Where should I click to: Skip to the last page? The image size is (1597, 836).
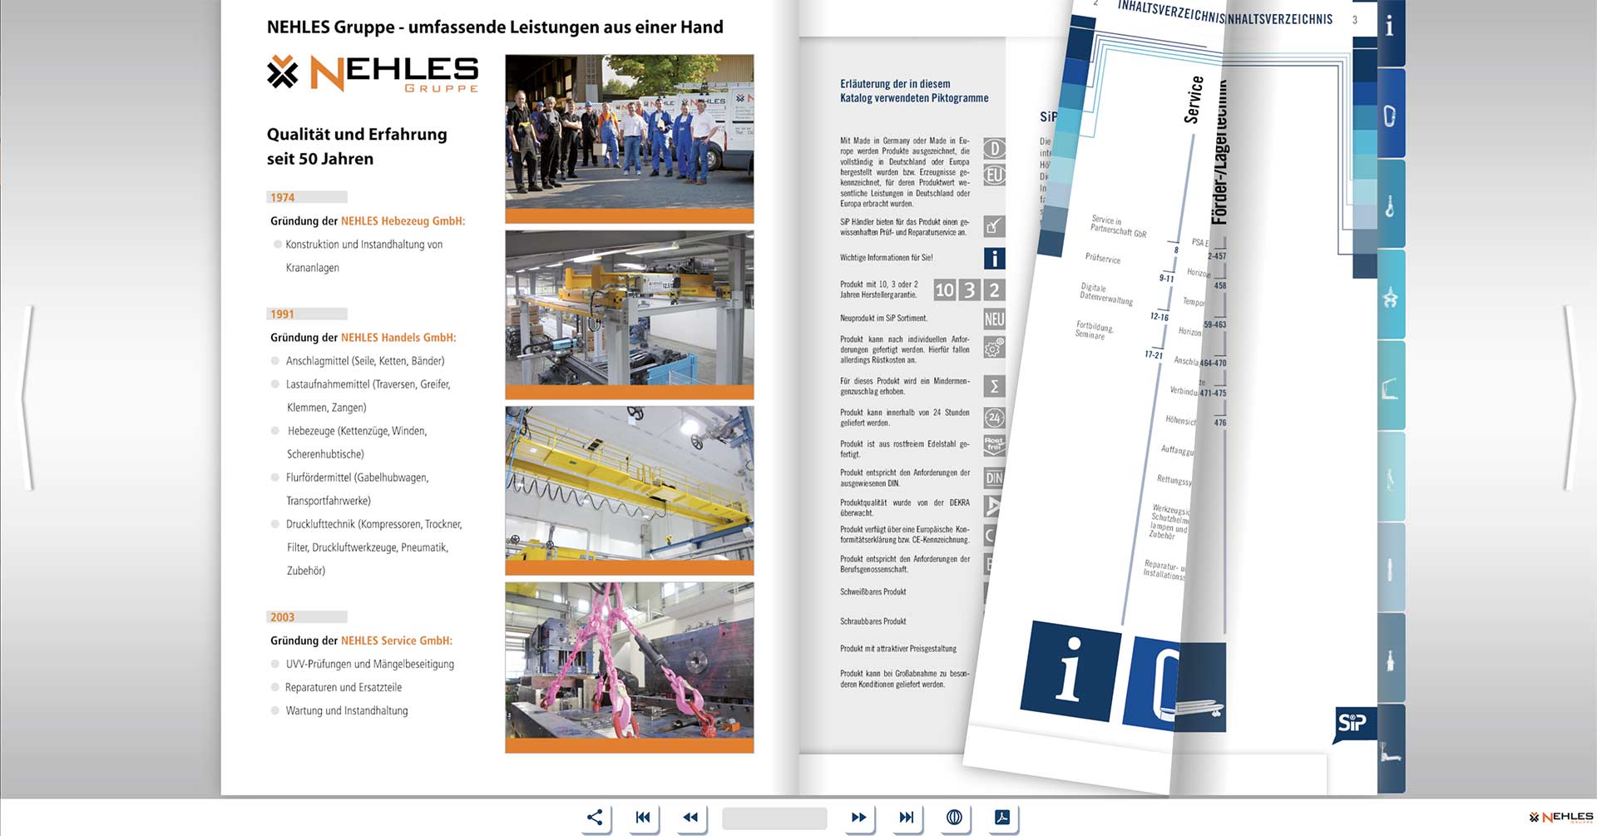[x=907, y=818]
